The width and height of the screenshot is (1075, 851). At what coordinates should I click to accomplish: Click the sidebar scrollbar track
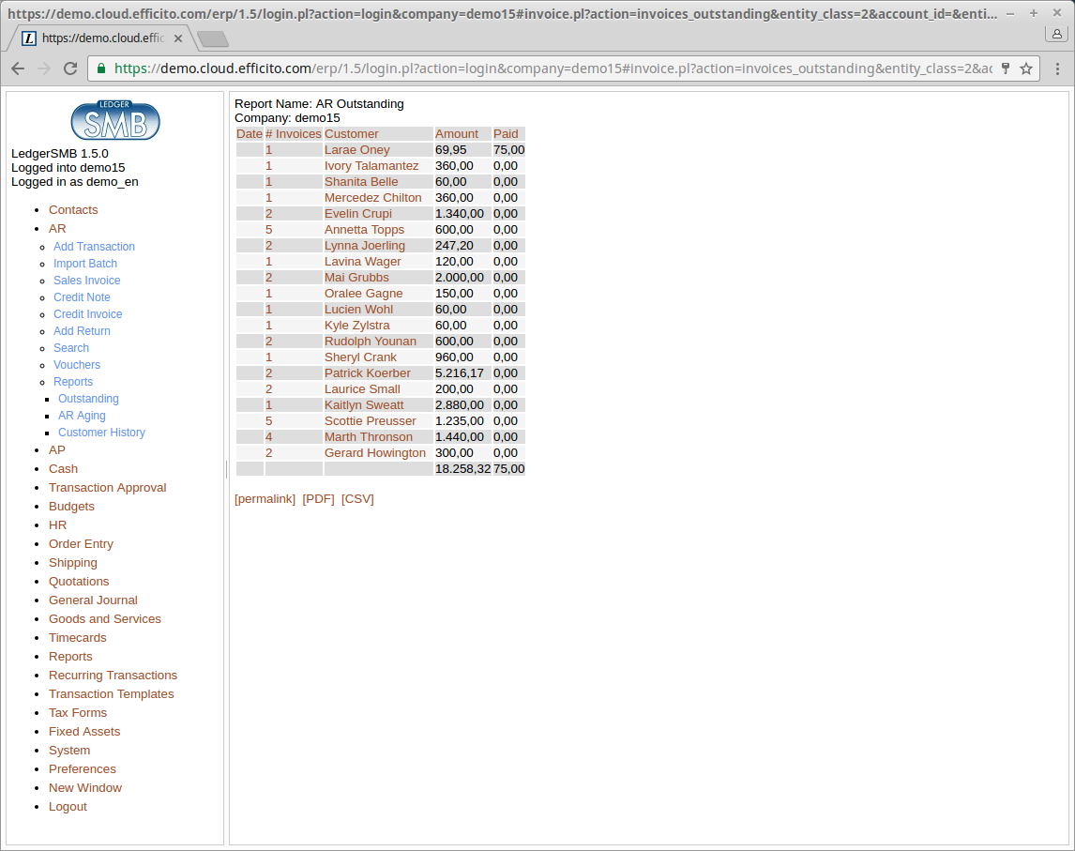pos(224,466)
